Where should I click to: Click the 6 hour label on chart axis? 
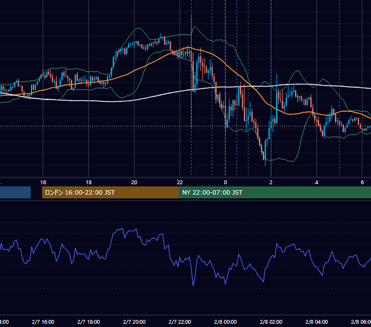[362, 182]
